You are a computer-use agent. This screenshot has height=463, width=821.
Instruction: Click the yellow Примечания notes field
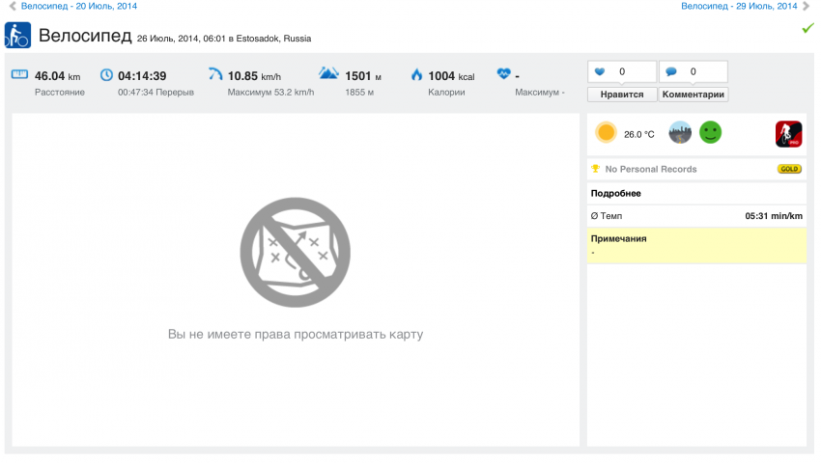pyautogui.click(x=695, y=246)
